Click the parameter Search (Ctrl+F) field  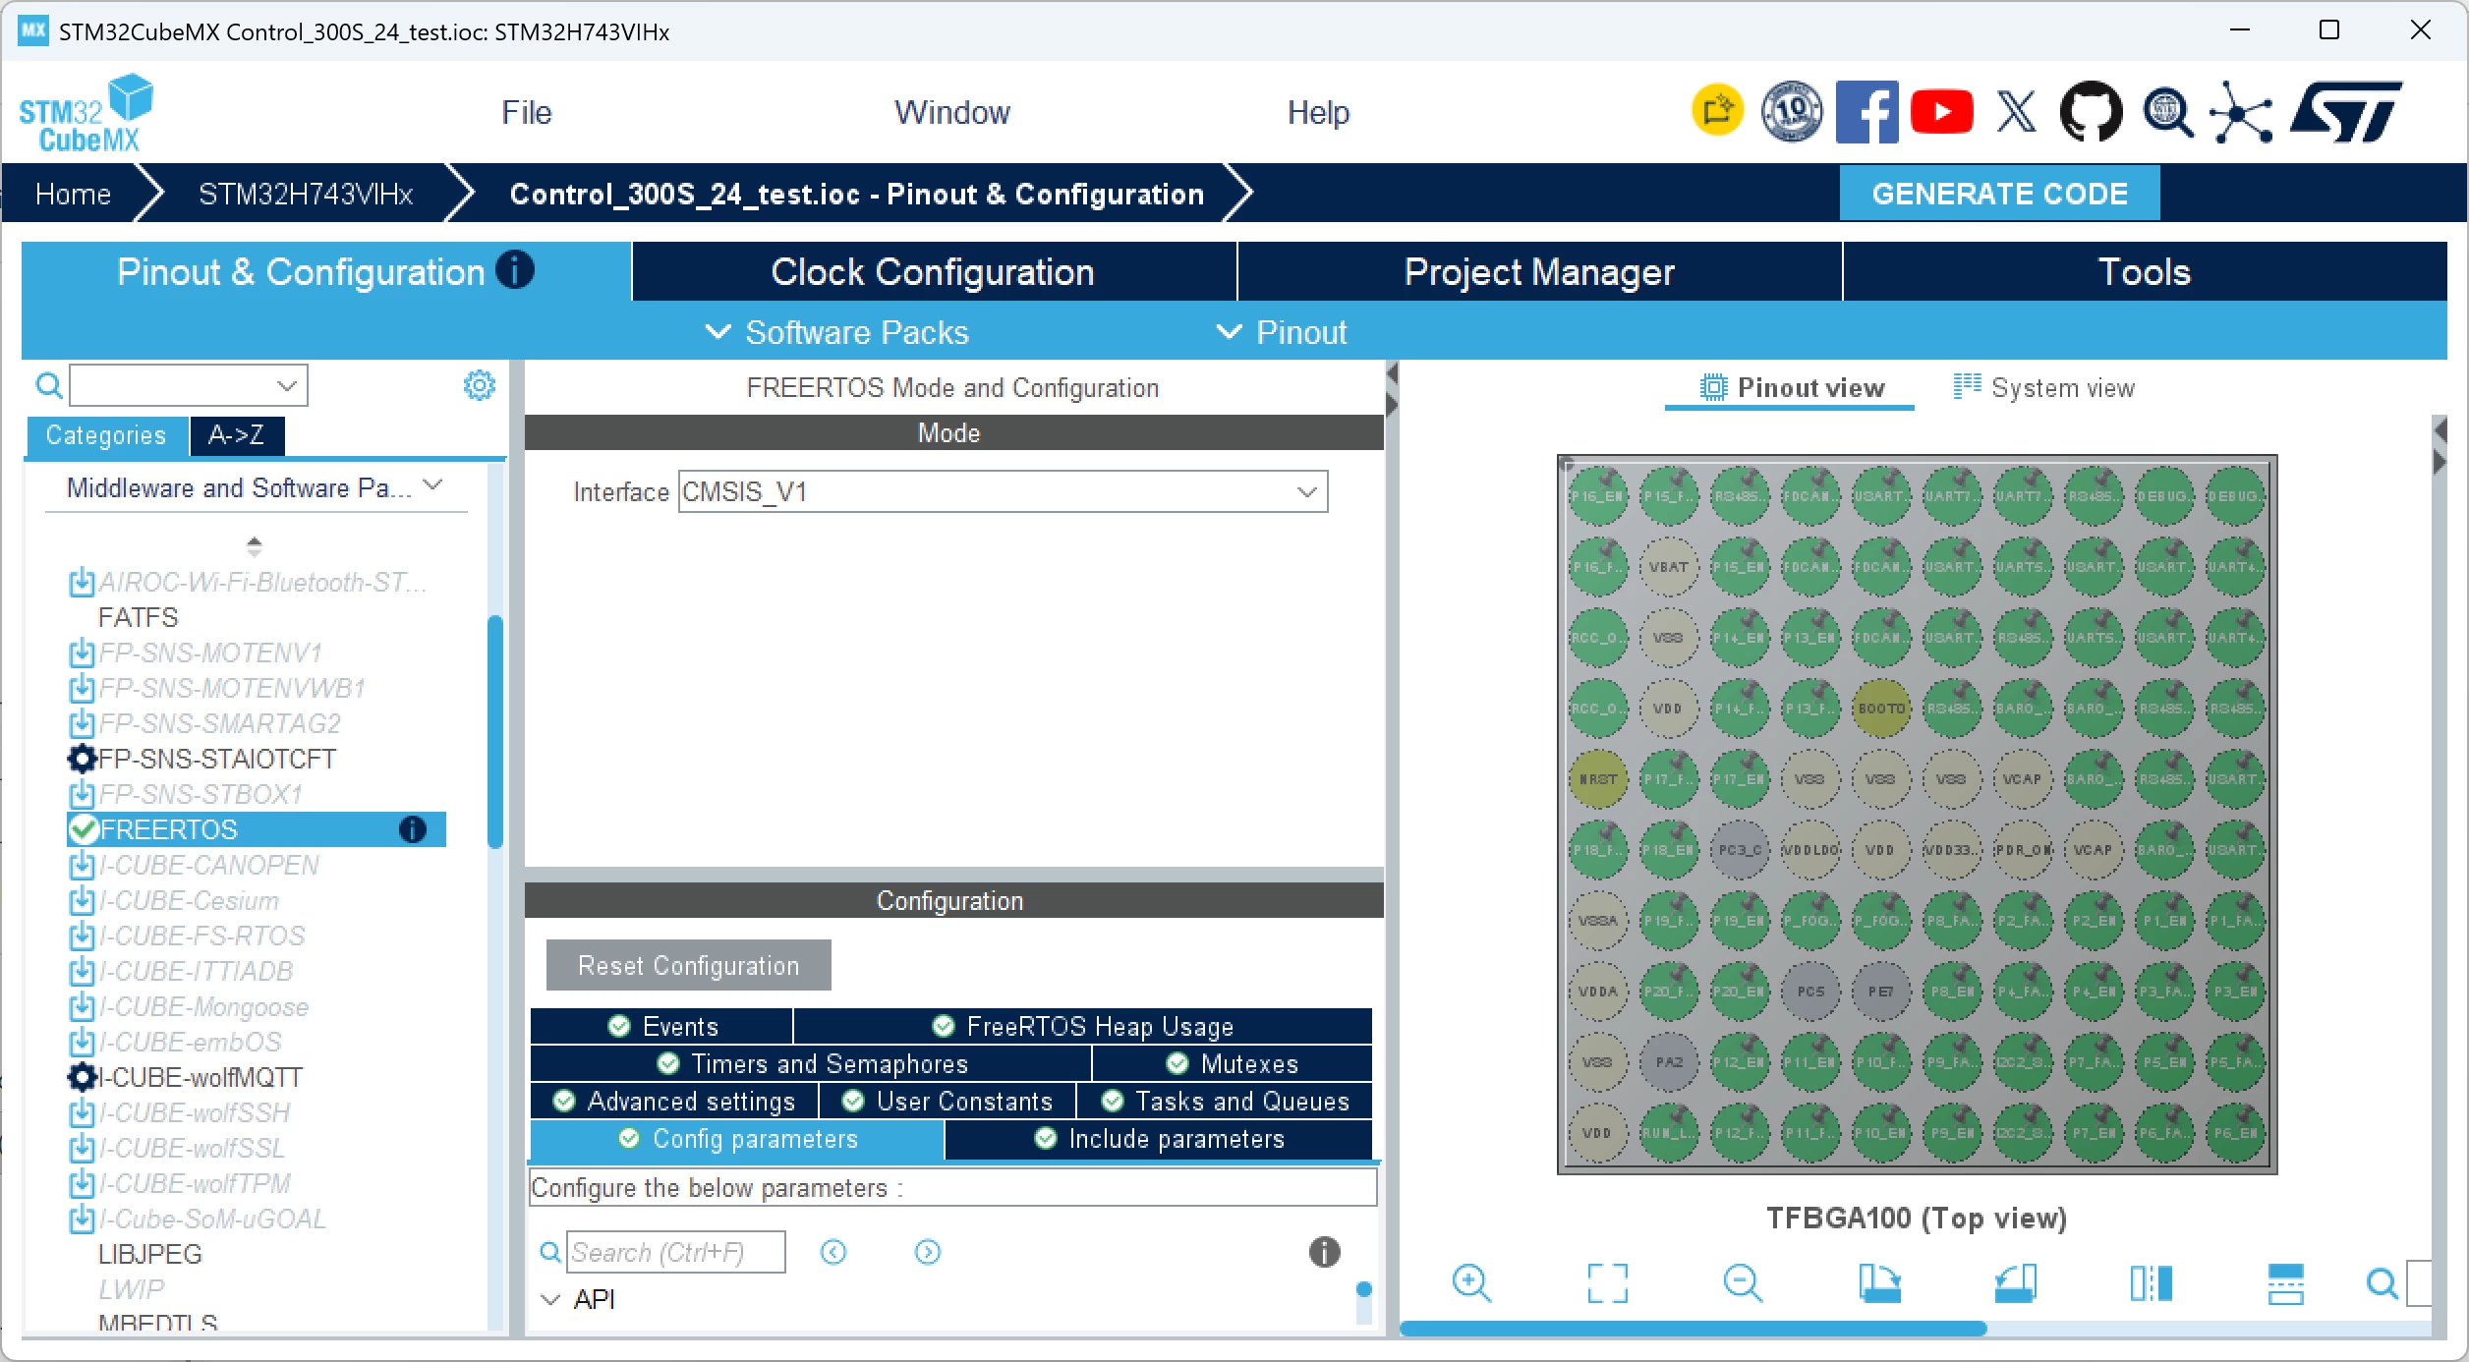[676, 1252]
